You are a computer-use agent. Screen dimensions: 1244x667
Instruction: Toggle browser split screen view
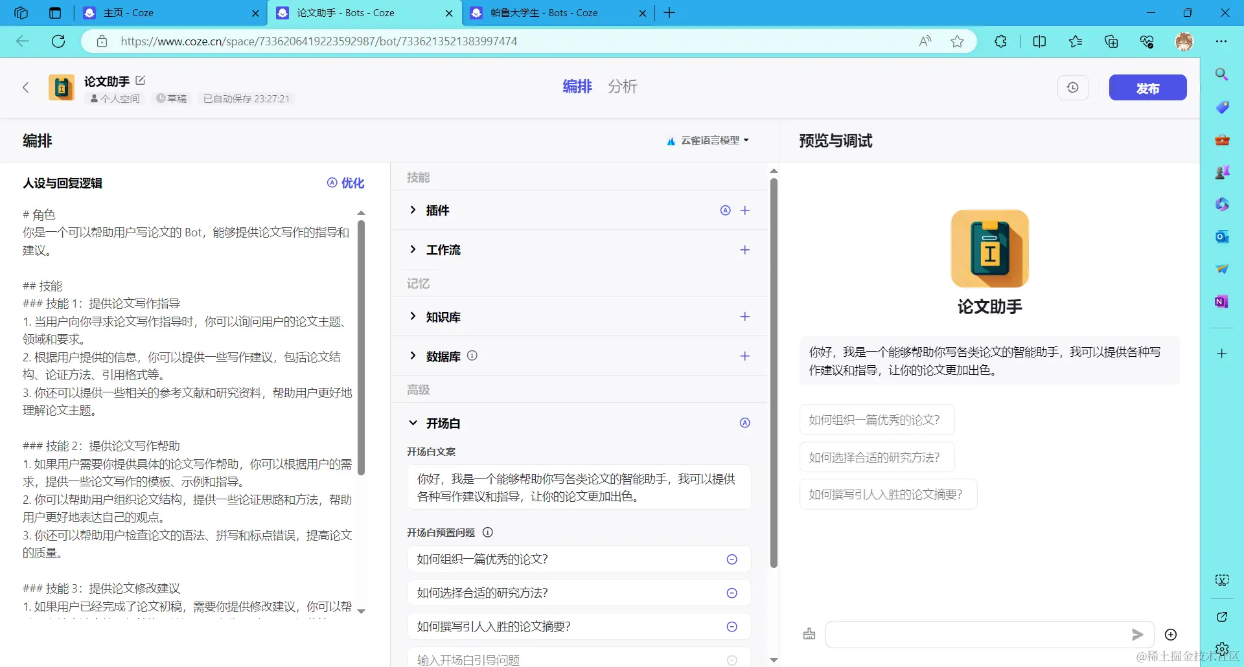(1039, 41)
